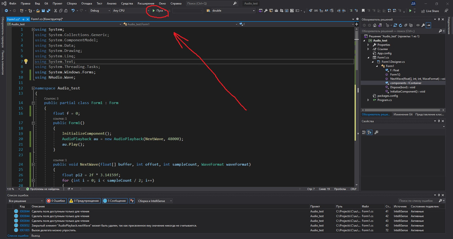Toggle the Предупреждения warnings filter
Image resolution: width=453 pixels, height=239 pixels.
click(x=84, y=201)
